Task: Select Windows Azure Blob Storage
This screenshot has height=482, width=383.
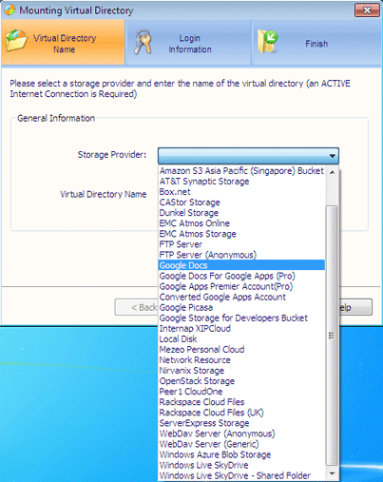Action: pos(241,454)
